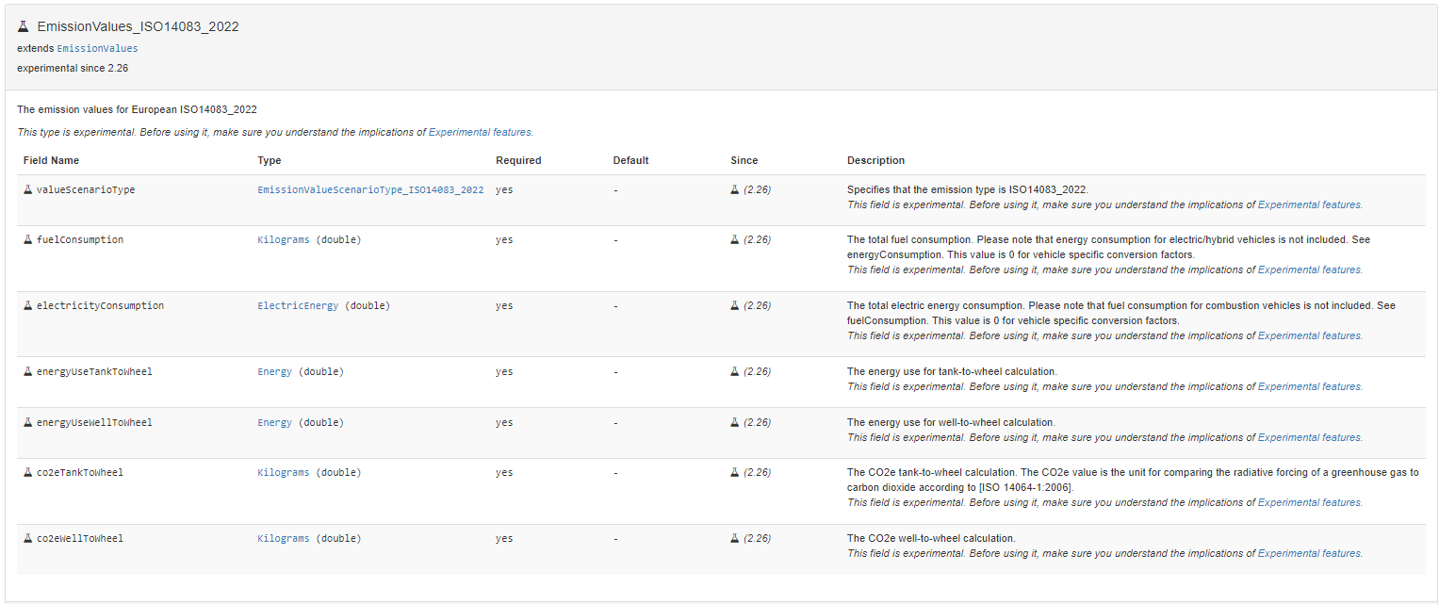Open the EmissionValues parent type link

pos(97,48)
